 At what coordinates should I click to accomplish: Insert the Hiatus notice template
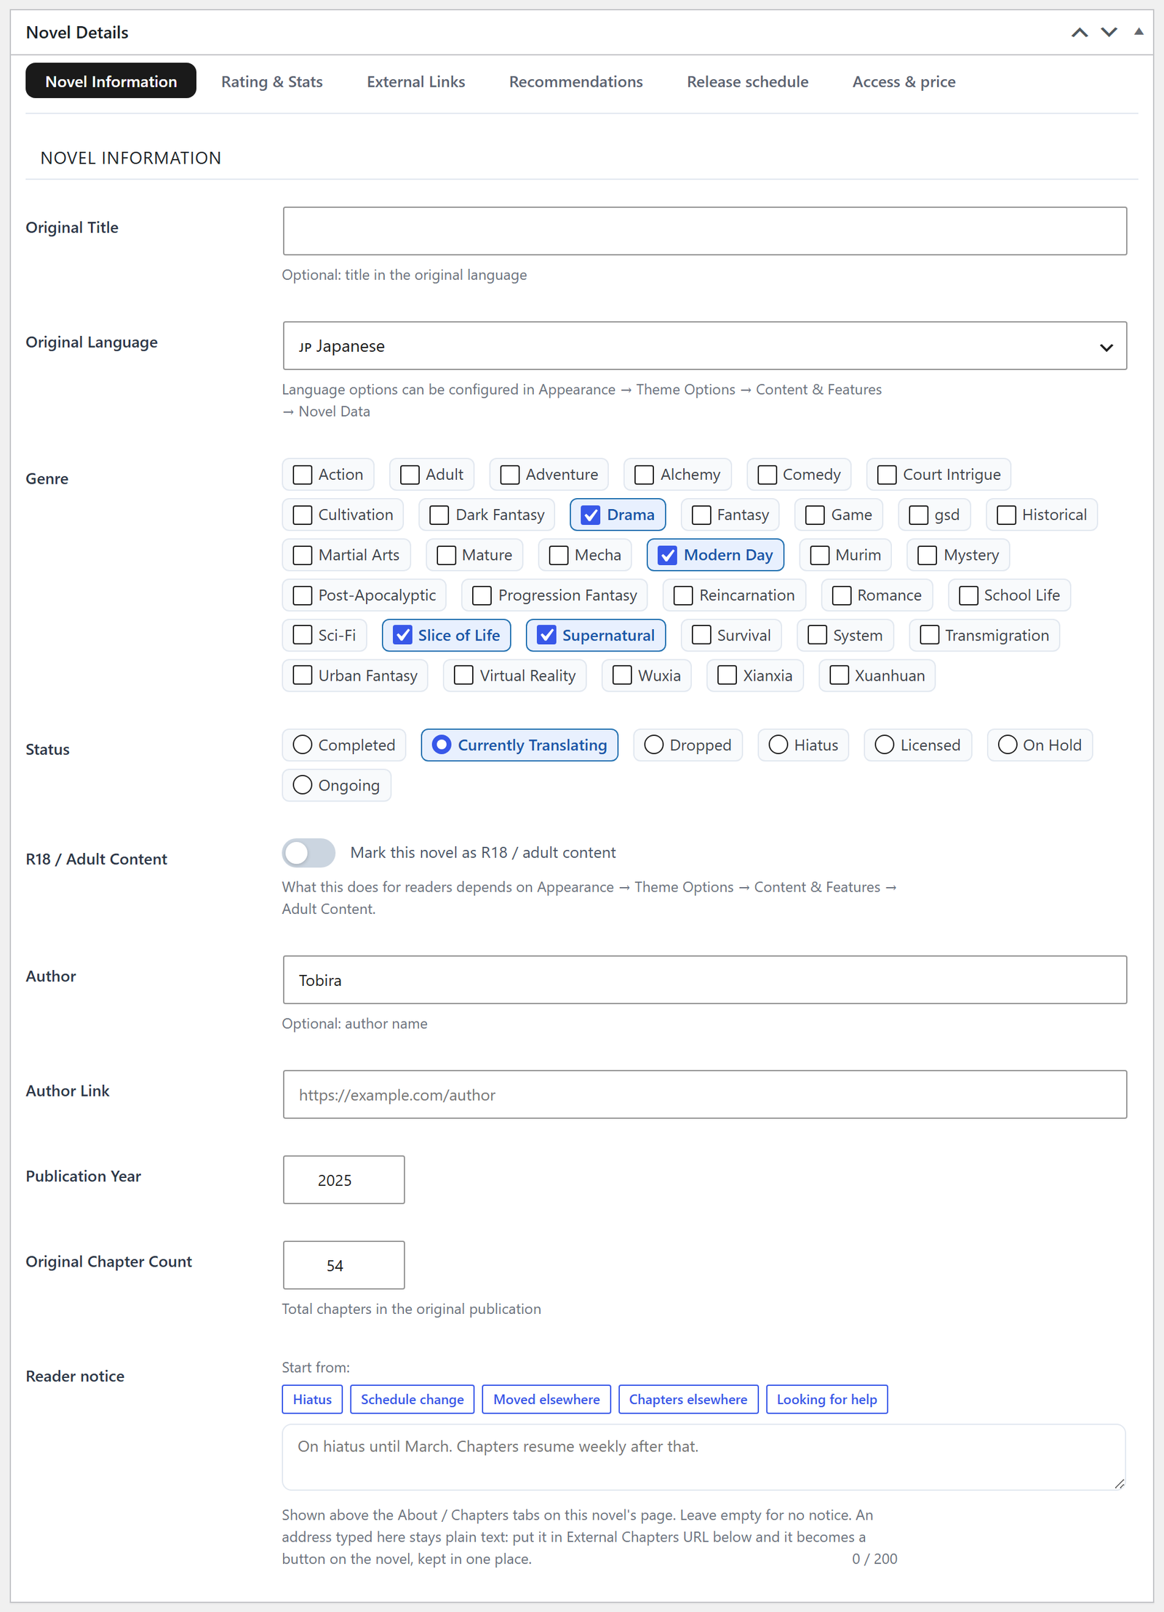[x=312, y=1400]
